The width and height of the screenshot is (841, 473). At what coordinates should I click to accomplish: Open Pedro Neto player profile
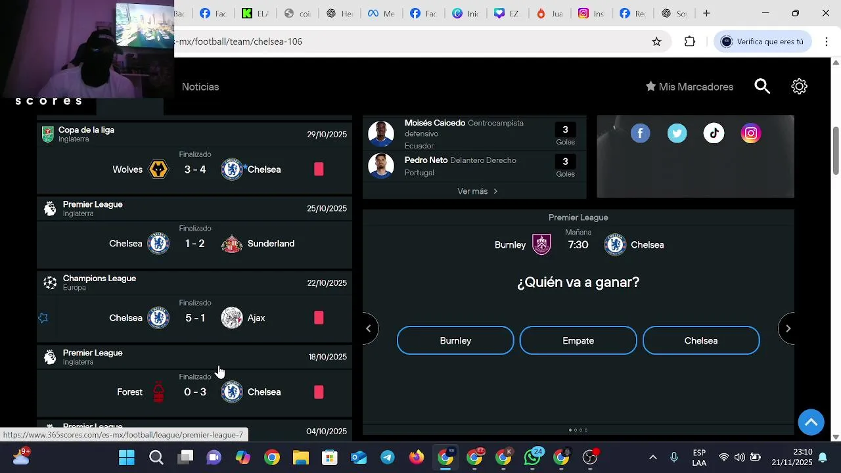pyautogui.click(x=426, y=160)
